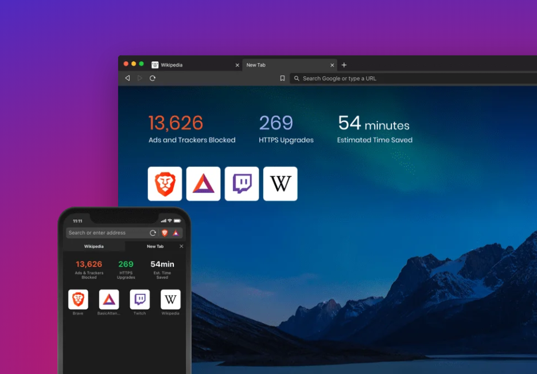Viewport: 537px width, 374px height.
Task: Tap the BAT rewards triangle icon on phone
Action: pyautogui.click(x=176, y=233)
